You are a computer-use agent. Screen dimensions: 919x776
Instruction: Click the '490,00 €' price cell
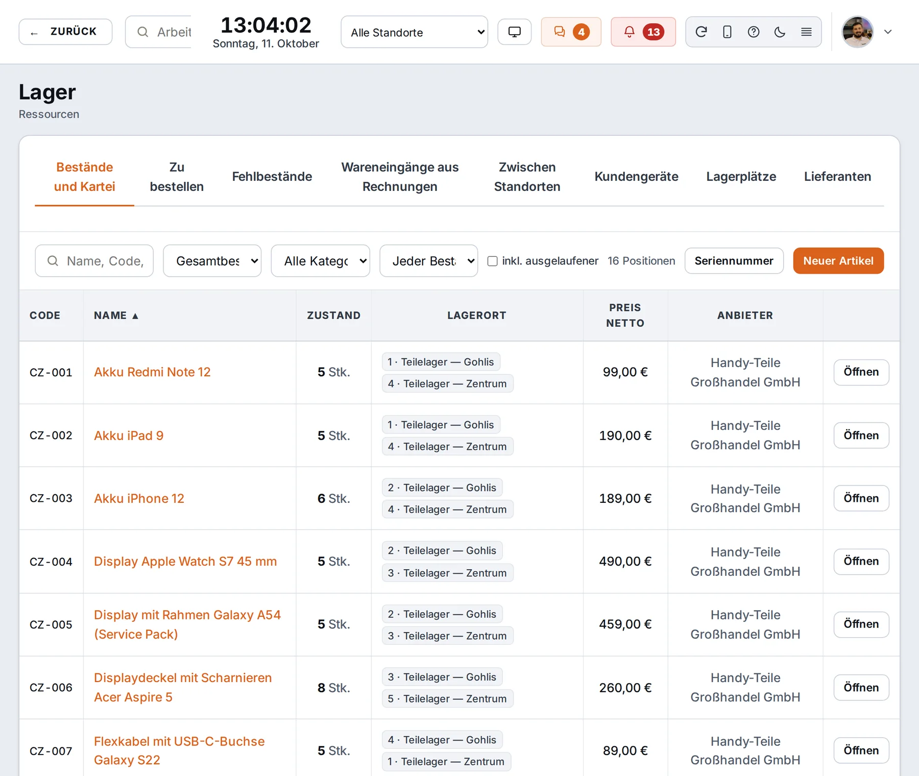[x=625, y=562]
